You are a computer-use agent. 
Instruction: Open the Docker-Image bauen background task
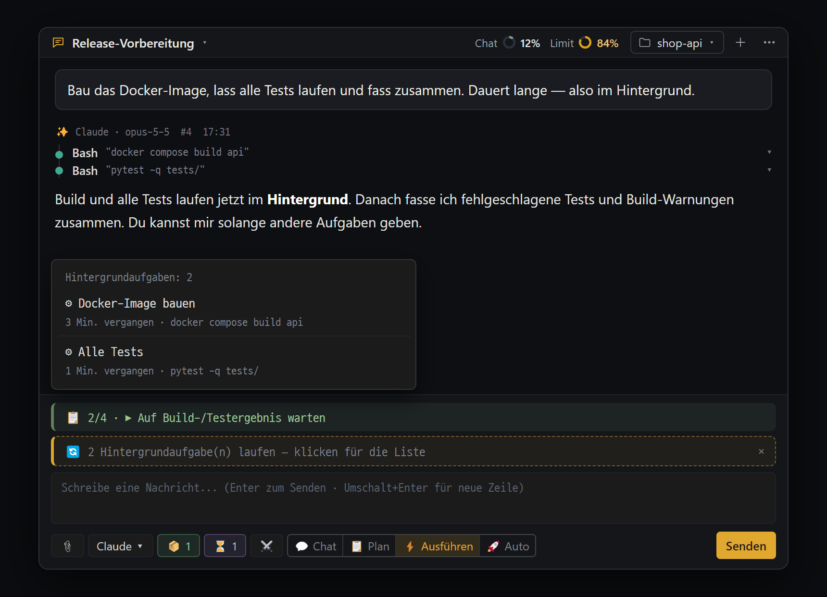point(234,312)
